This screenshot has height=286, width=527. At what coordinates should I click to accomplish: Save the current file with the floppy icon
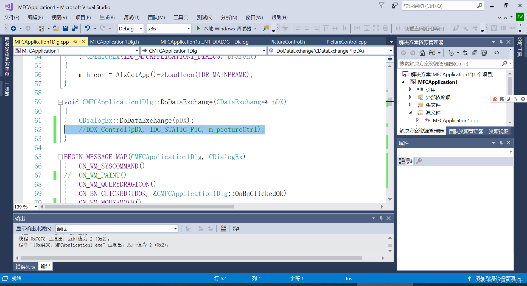point(65,28)
